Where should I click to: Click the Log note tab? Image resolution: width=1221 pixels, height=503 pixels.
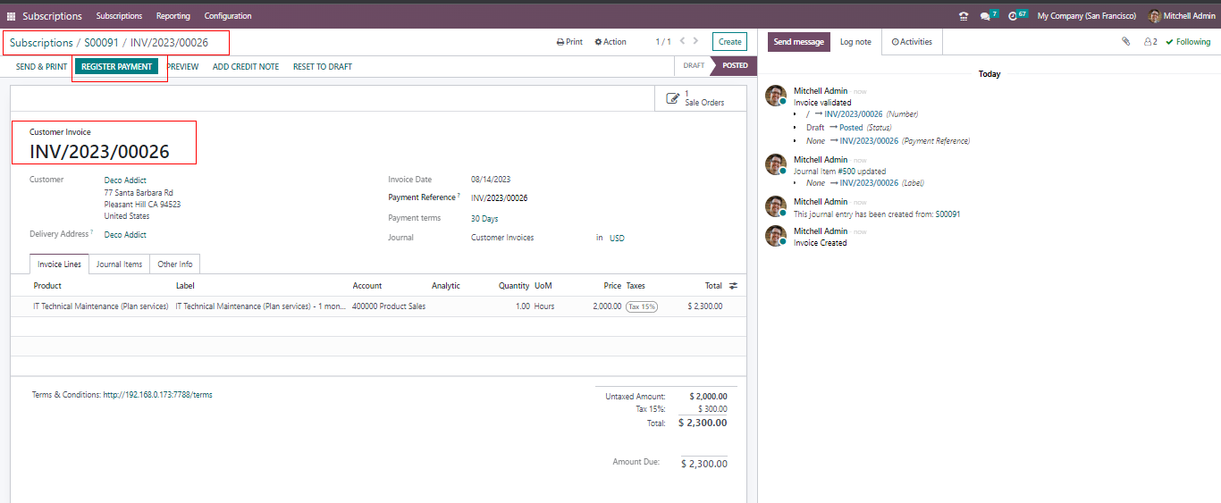855,42
